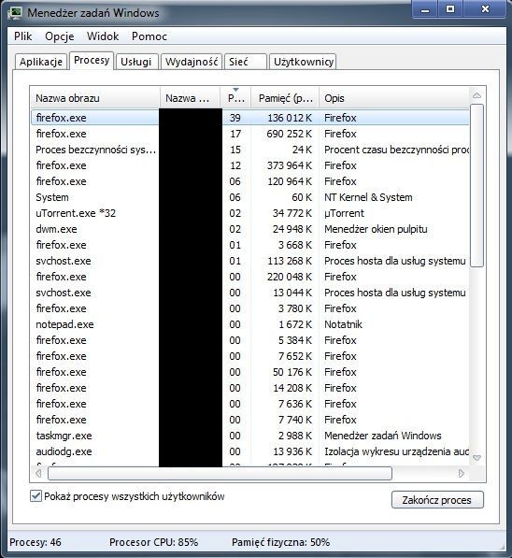The image size is (512, 558).
Task: Click the Notatnik description cell
Action: coord(343,324)
